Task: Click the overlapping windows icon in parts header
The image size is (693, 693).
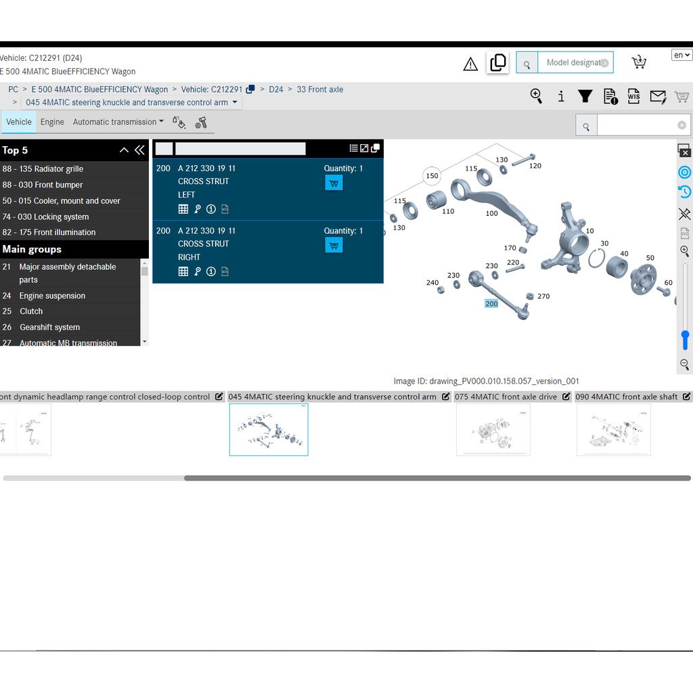Action: coord(375,148)
